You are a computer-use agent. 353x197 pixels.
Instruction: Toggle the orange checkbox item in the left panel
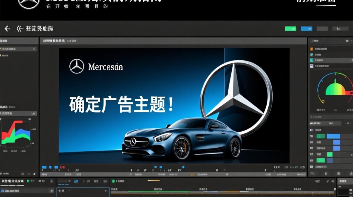click(x=1, y=55)
